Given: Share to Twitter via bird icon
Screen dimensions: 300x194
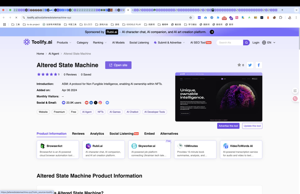Looking at the screenshot, I should [x=250, y=65].
